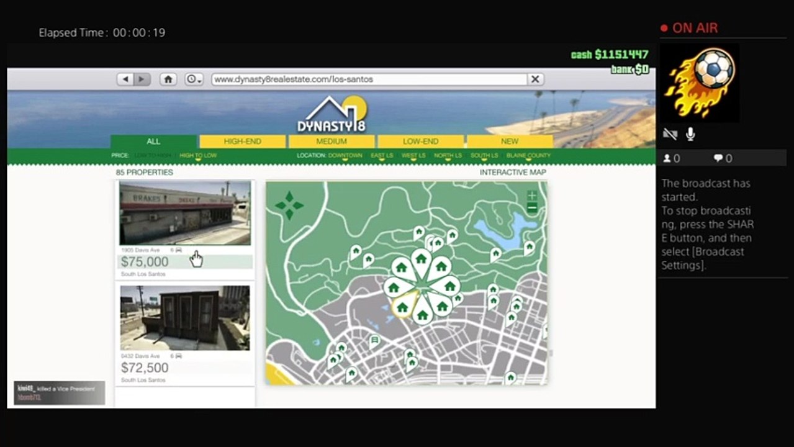794x447 pixels.
Task: Toggle the DOWNTOWN location filter
Action: coord(345,156)
